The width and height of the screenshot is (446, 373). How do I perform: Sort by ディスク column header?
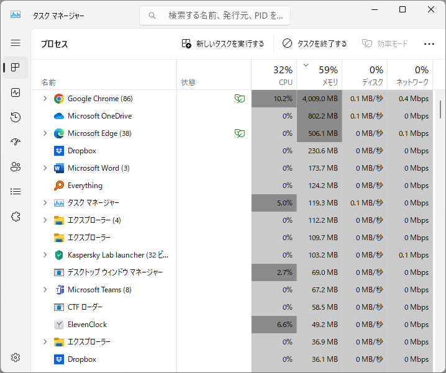[x=365, y=74]
